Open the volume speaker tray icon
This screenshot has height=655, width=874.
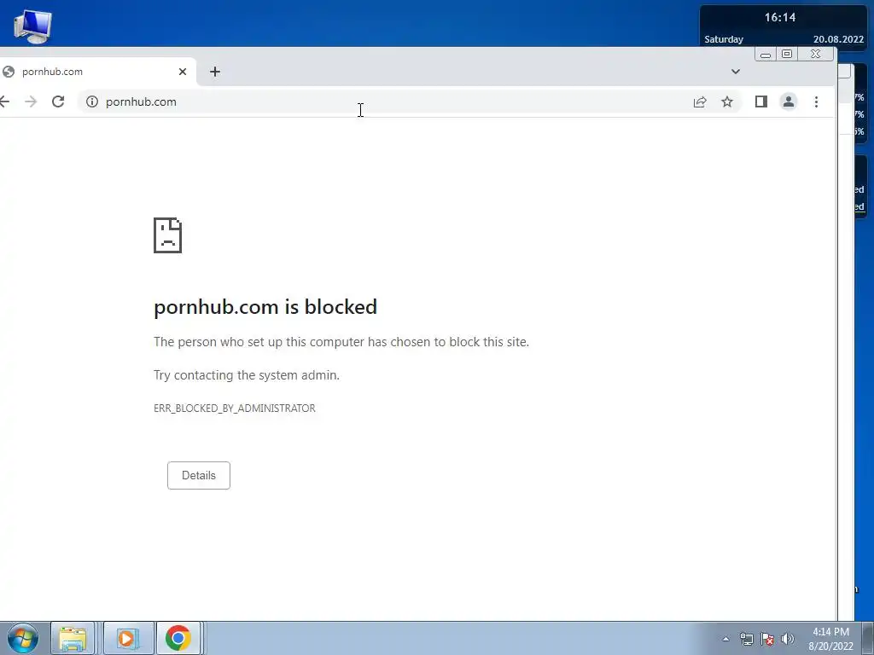(x=788, y=639)
